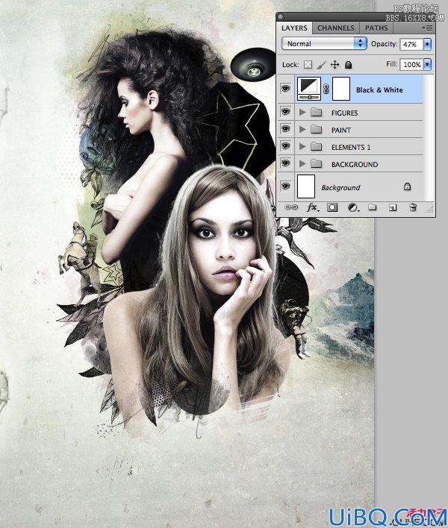Click the Background layer lock icon
The image size is (448, 528).
(407, 186)
